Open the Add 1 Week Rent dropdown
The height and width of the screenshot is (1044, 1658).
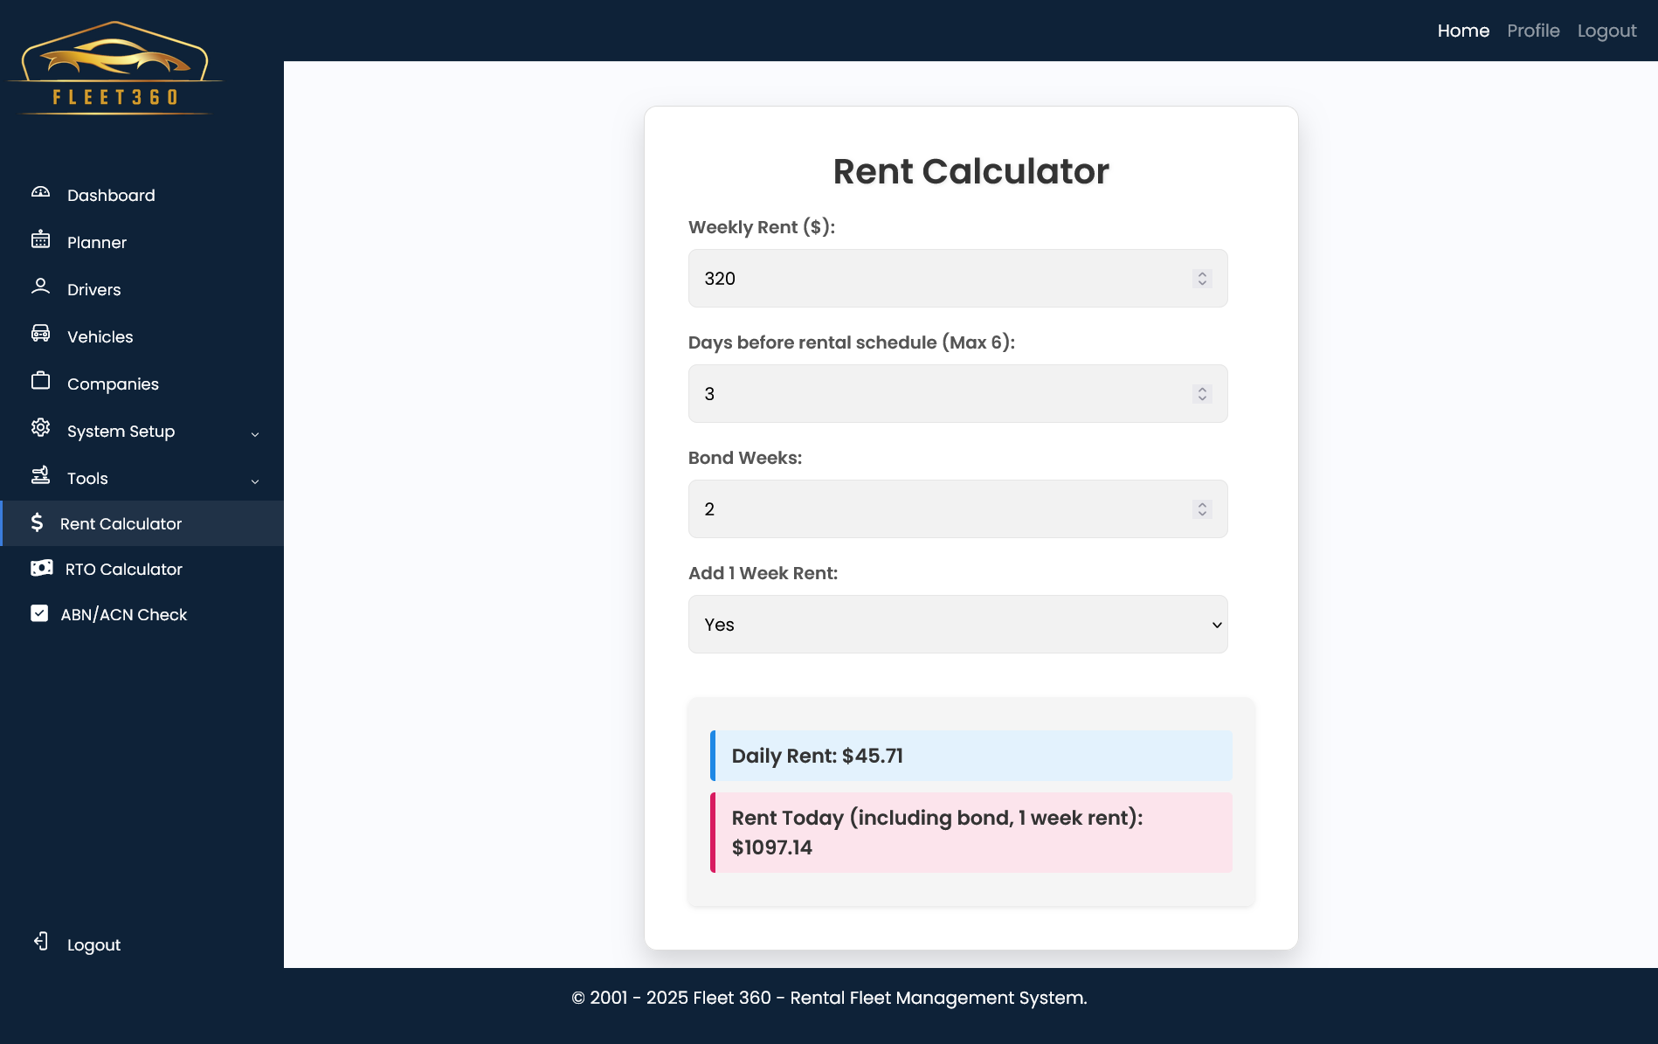point(957,625)
